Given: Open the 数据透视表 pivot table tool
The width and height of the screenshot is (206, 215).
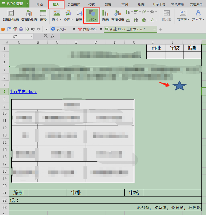Looking at the screenshot, I should click(11, 16).
